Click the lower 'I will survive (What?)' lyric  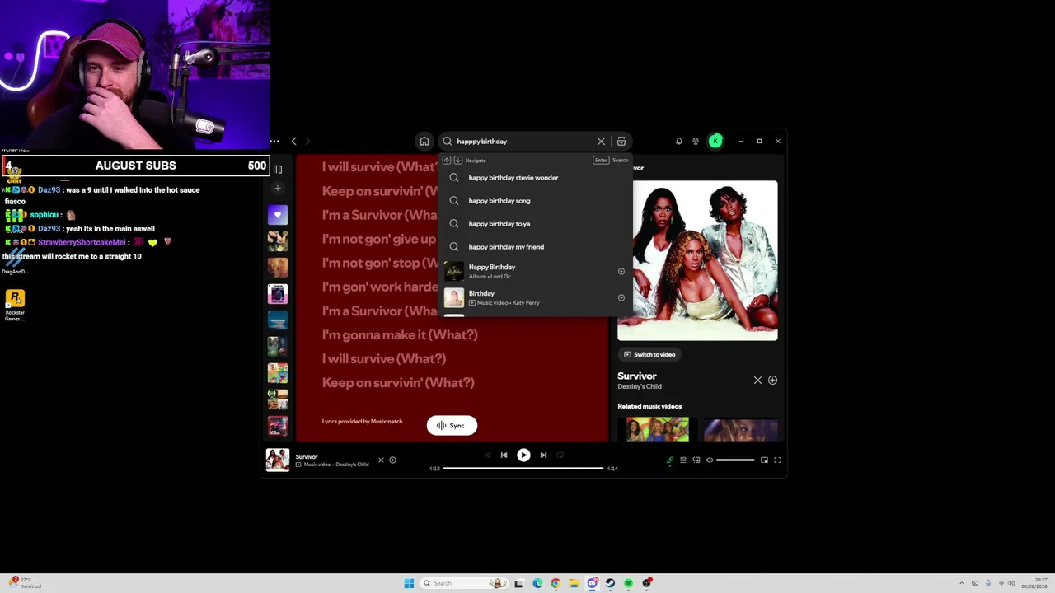click(x=384, y=359)
